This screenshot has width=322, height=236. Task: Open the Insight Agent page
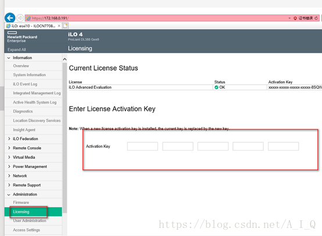click(24, 130)
